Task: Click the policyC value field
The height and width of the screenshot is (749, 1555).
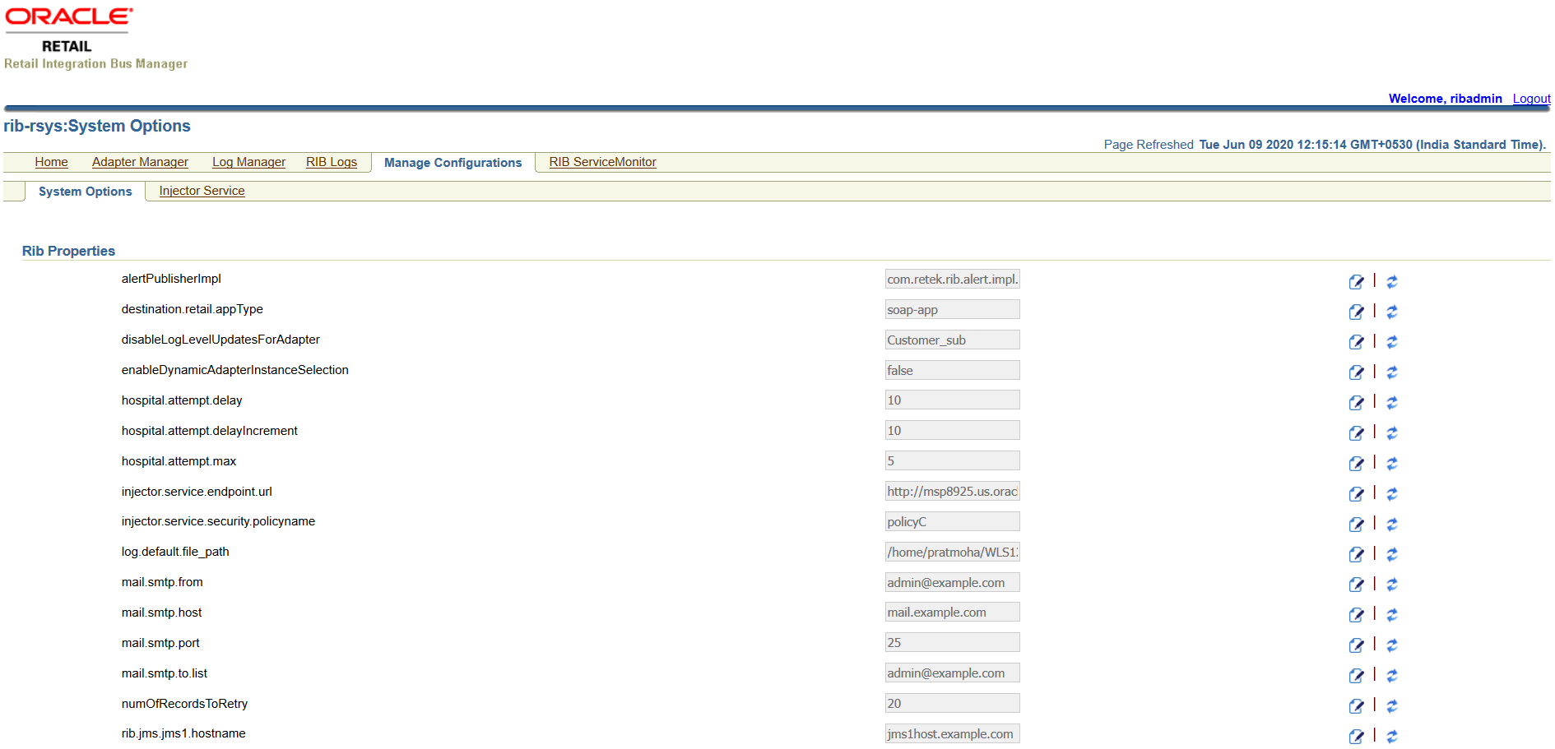Action: [952, 521]
